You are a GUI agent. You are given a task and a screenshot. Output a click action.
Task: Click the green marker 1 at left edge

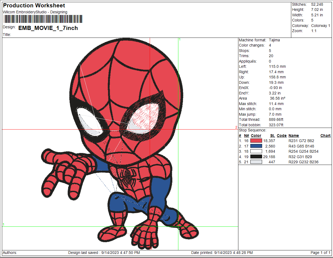[4, 225]
